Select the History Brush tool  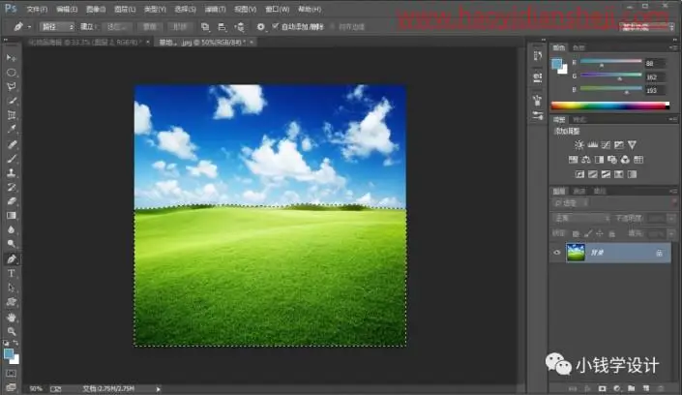11,187
